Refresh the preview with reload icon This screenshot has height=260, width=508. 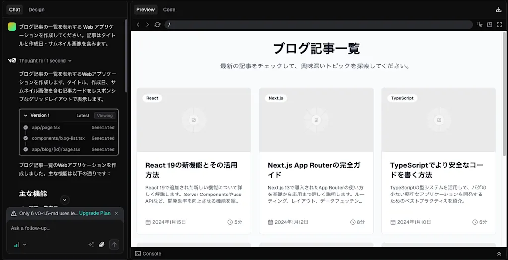pos(157,25)
